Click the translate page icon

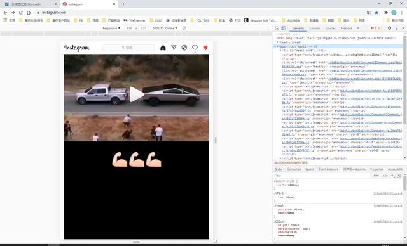(369, 13)
